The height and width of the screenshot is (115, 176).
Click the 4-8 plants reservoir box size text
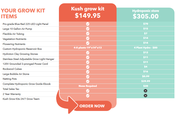(88, 48)
